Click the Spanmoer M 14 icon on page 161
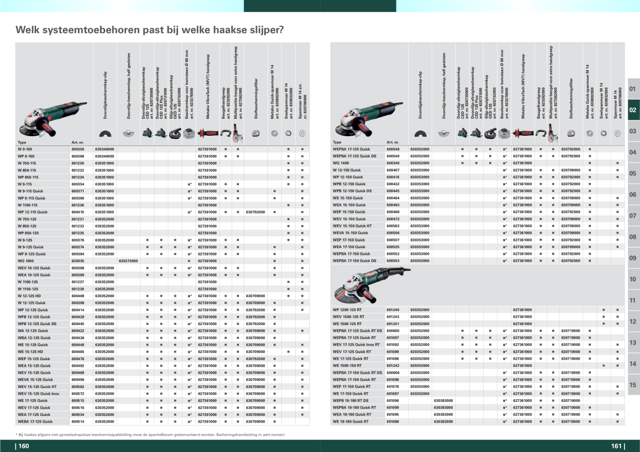 pyautogui.click(x=618, y=134)
